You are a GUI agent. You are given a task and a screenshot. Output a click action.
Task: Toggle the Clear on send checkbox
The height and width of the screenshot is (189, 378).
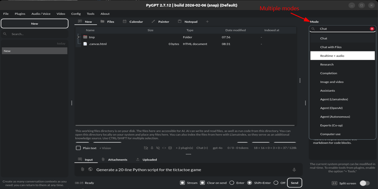tap(202, 183)
